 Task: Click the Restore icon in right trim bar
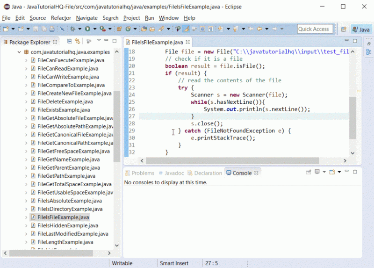(x=369, y=43)
